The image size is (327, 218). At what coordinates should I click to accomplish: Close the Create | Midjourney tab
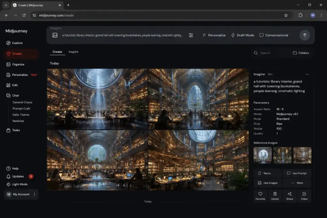(x=60, y=5)
